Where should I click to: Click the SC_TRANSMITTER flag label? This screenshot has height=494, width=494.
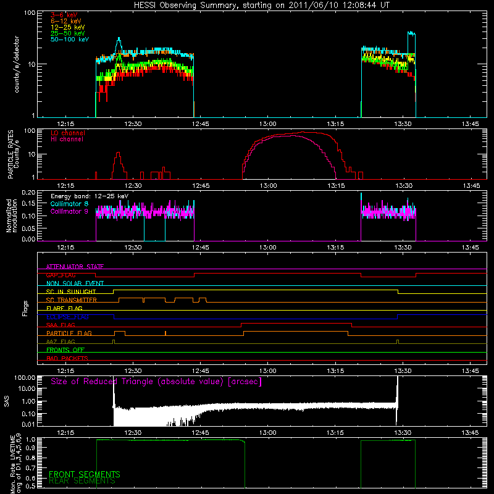click(x=71, y=300)
